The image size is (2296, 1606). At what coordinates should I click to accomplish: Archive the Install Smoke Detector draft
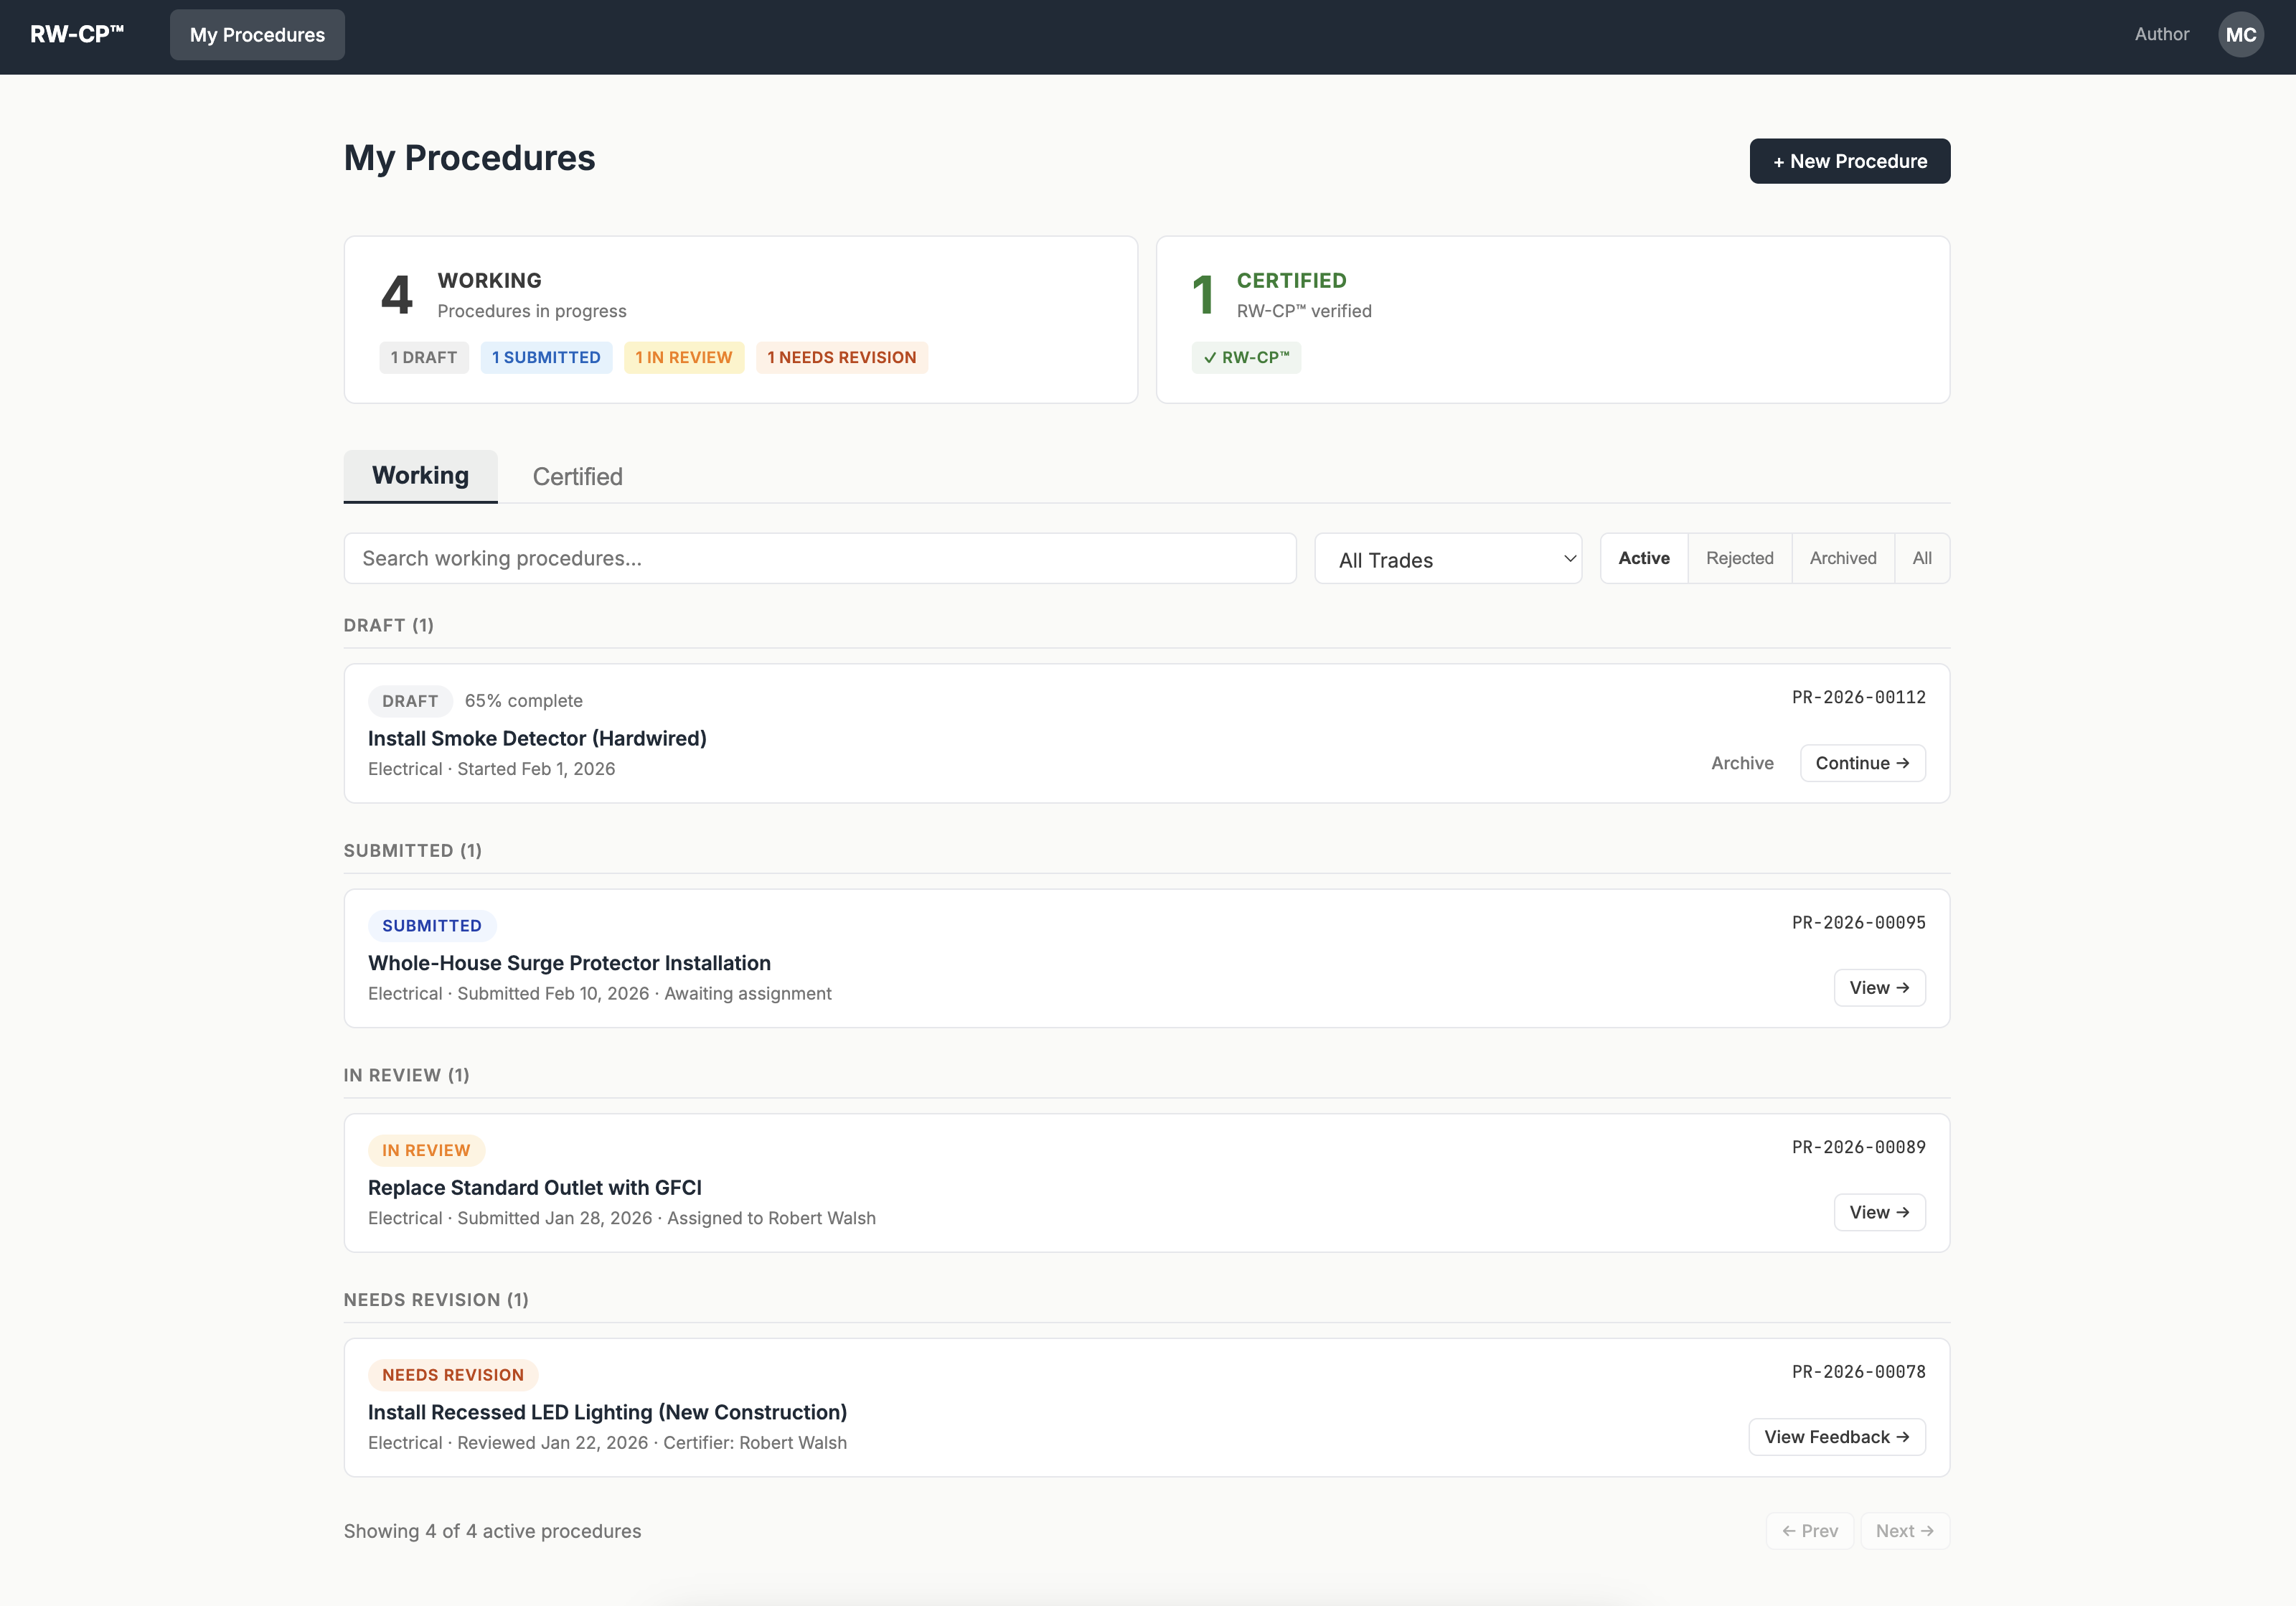coord(1742,762)
